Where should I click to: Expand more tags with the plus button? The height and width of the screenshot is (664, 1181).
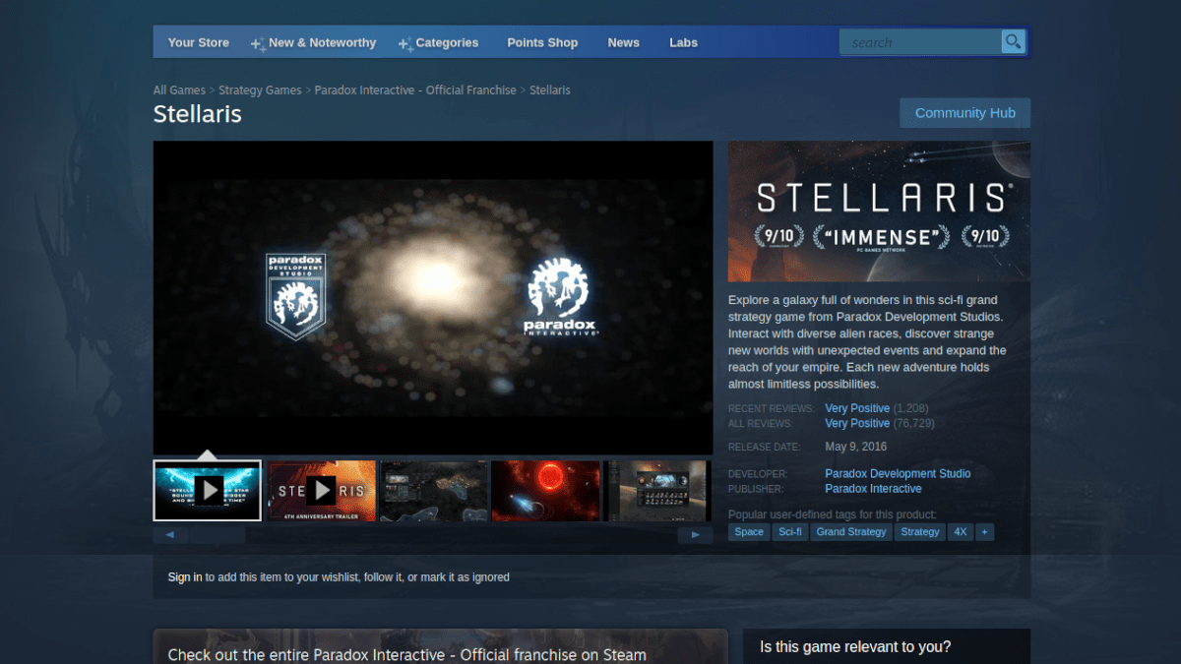[x=986, y=531]
